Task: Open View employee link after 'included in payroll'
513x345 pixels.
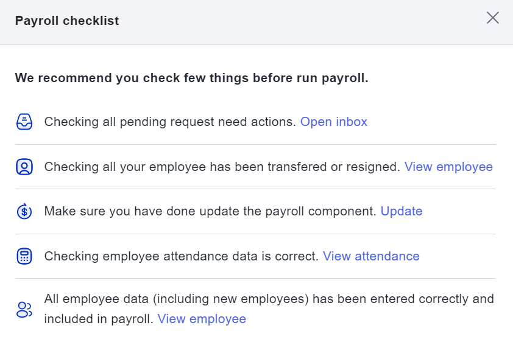Action: tap(202, 319)
